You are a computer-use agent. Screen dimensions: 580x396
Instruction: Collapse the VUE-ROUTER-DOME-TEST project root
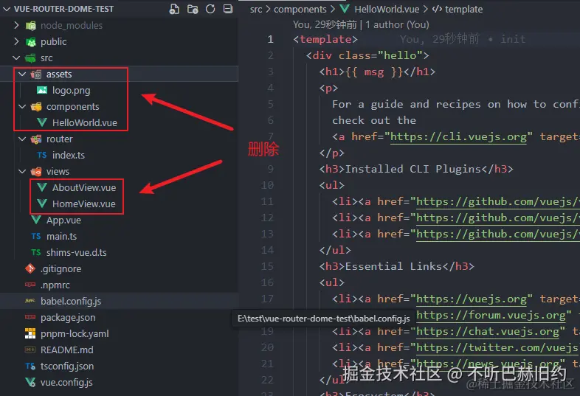[7, 9]
